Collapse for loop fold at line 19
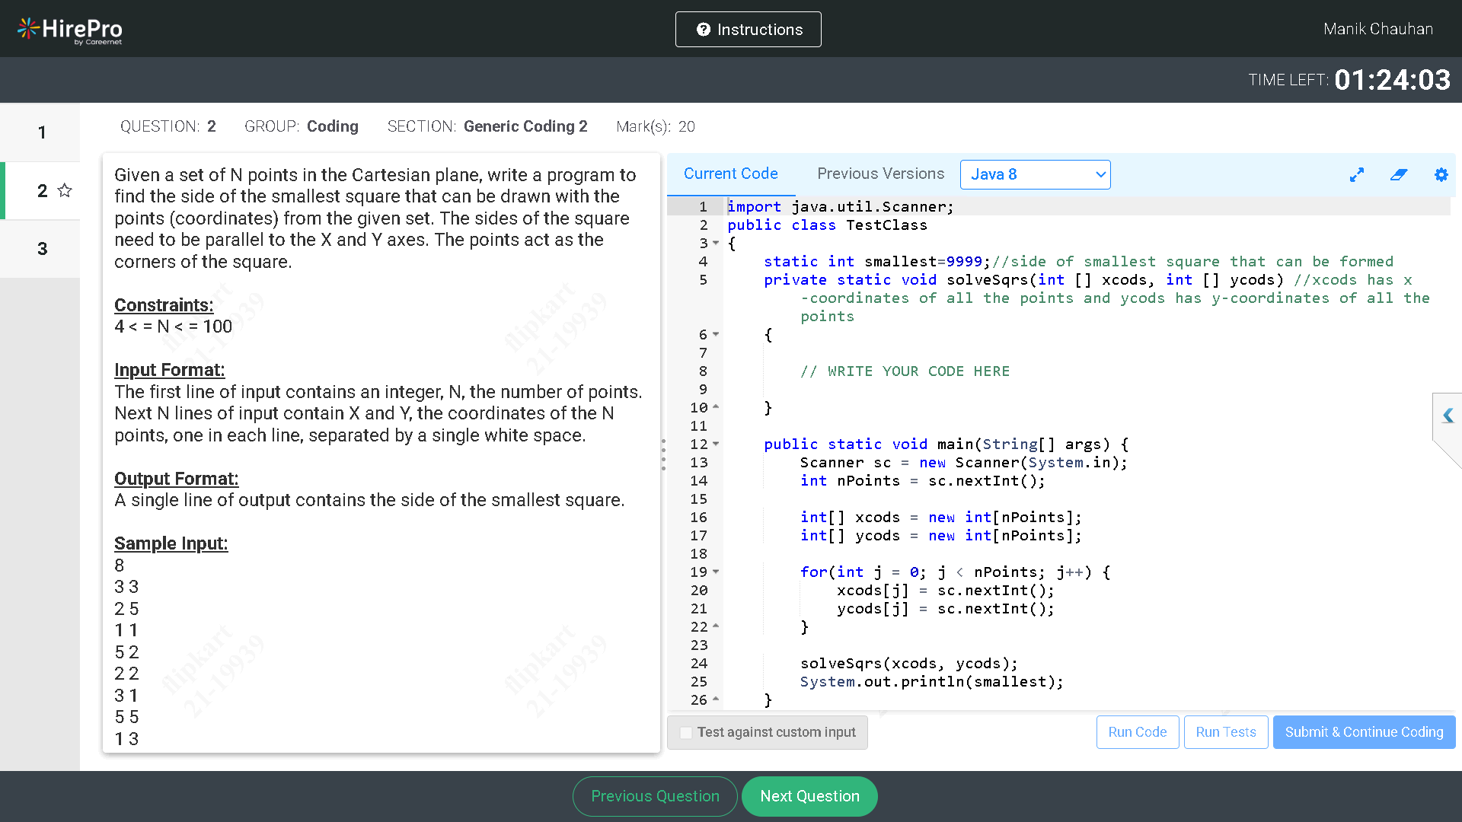Viewport: 1462px width, 822px height. [716, 572]
